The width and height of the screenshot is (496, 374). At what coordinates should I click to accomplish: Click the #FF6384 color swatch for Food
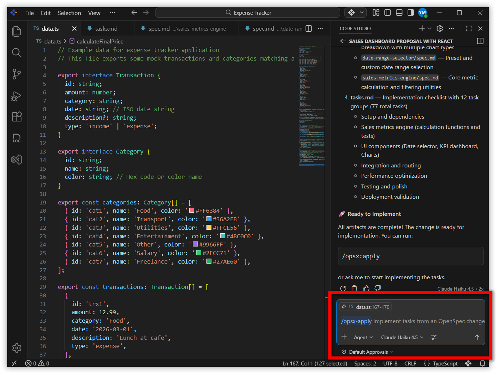coord(192,211)
